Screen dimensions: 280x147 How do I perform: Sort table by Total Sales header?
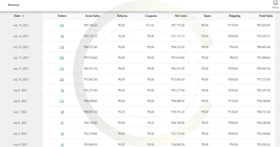[266, 16]
